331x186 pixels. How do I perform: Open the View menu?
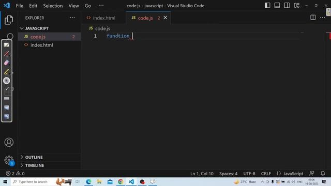click(73, 6)
